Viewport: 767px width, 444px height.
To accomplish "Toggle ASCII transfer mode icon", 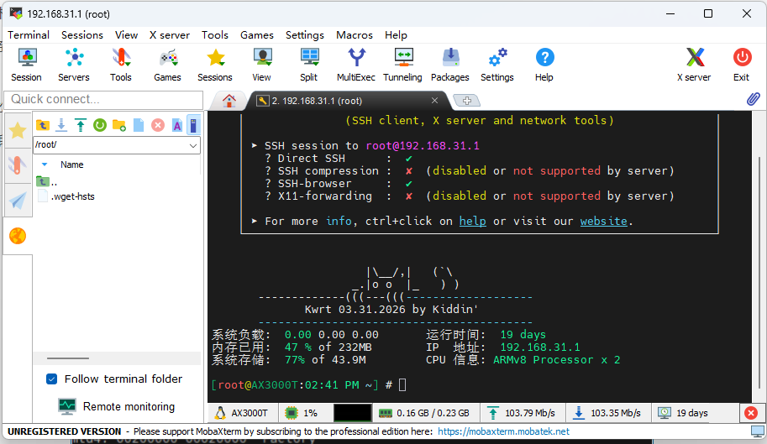I will (177, 126).
